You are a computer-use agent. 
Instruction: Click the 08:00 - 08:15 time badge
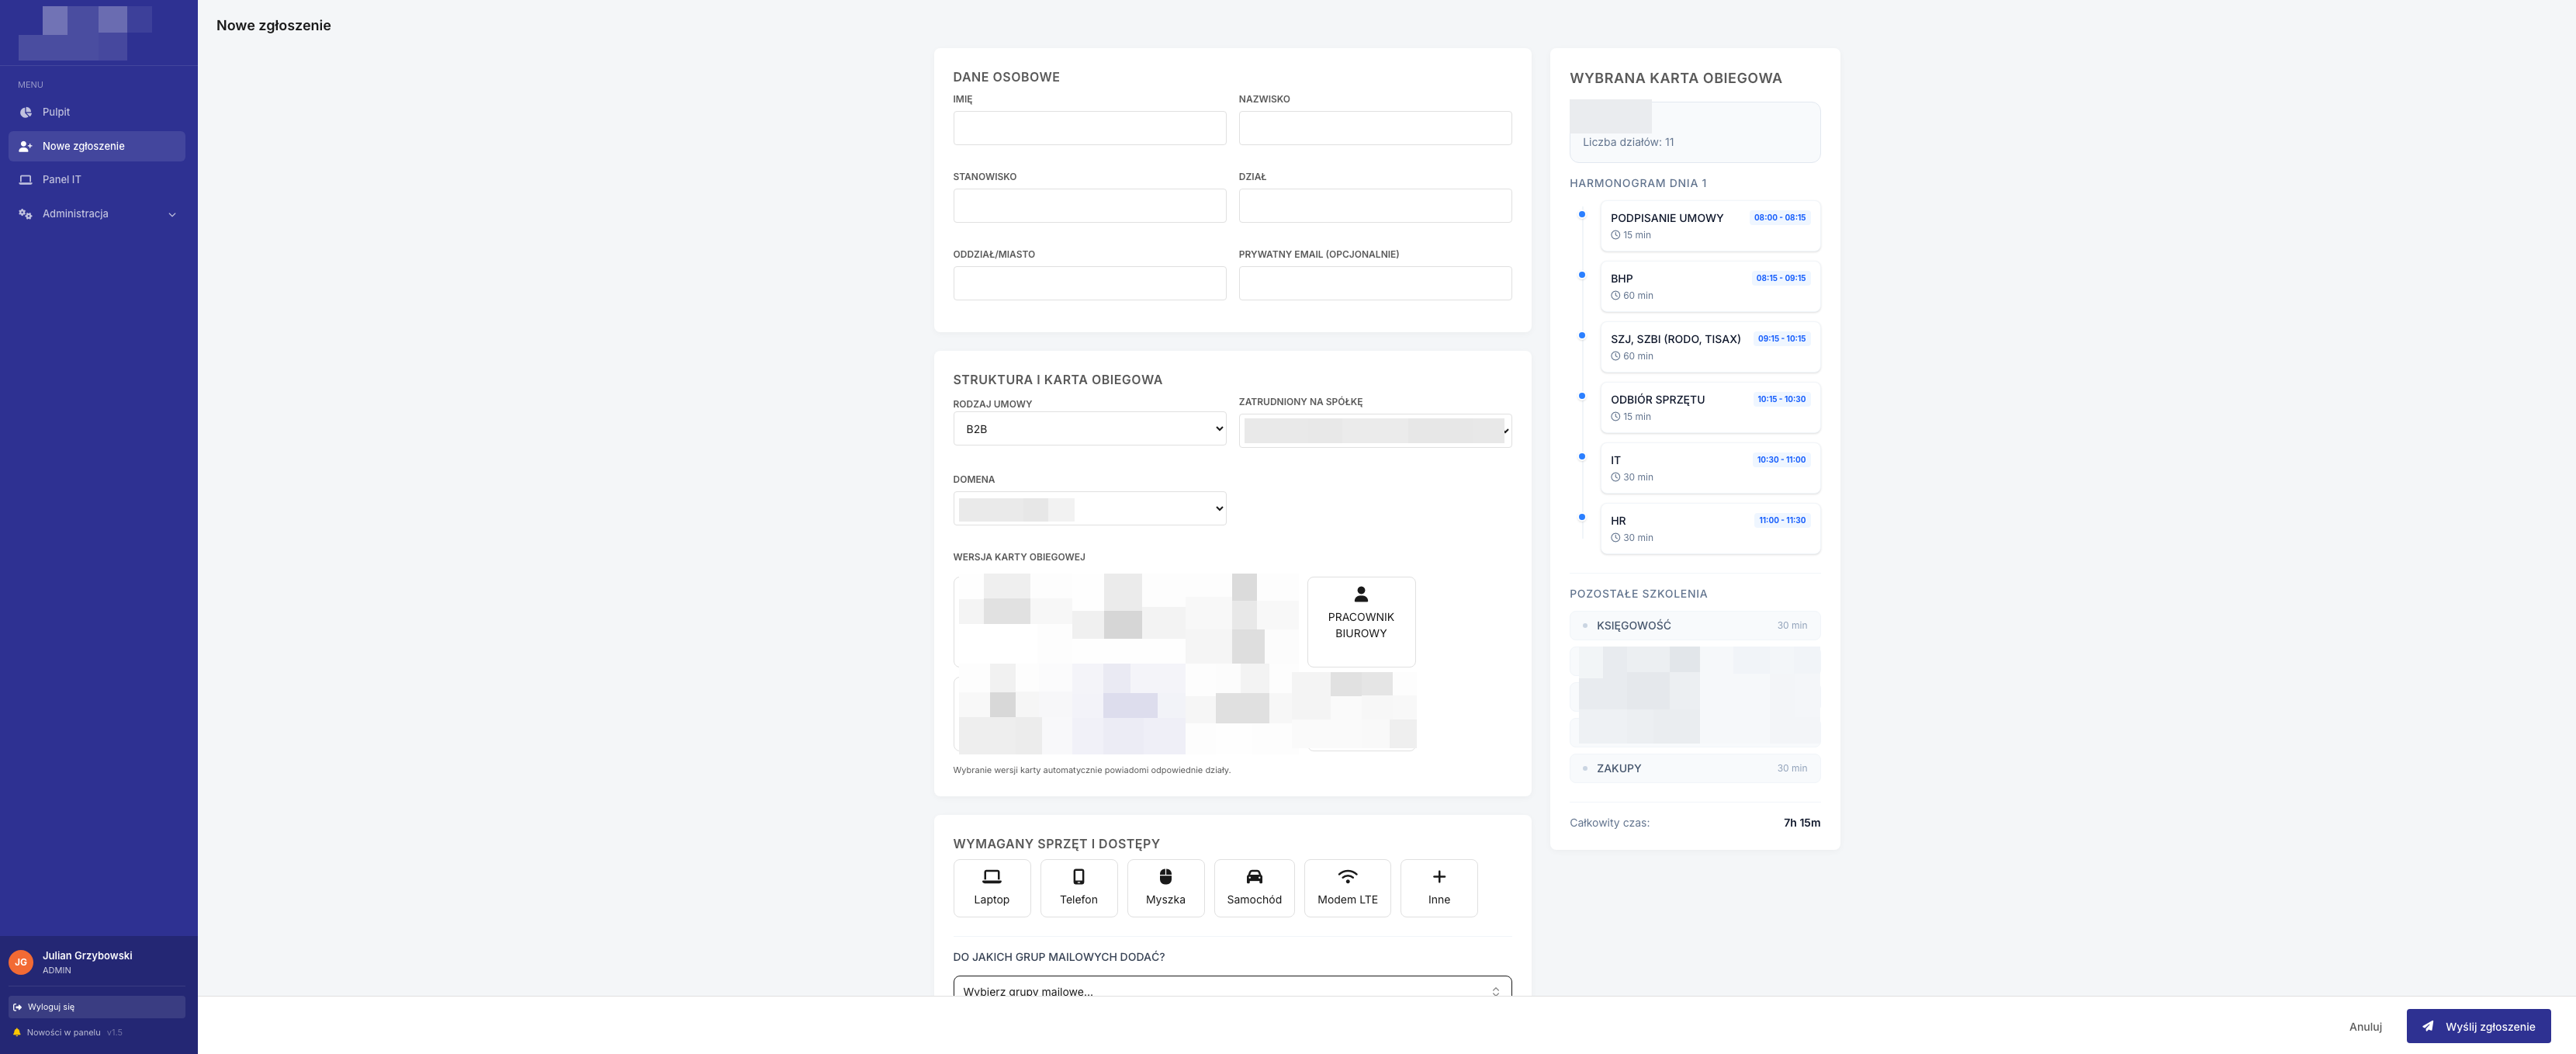point(1779,218)
